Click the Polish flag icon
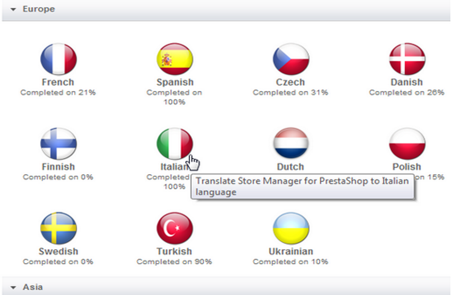Viewport: 453px width, 295px height. 407,144
